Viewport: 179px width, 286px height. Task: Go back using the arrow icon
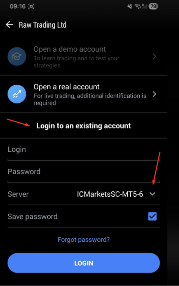10,25
